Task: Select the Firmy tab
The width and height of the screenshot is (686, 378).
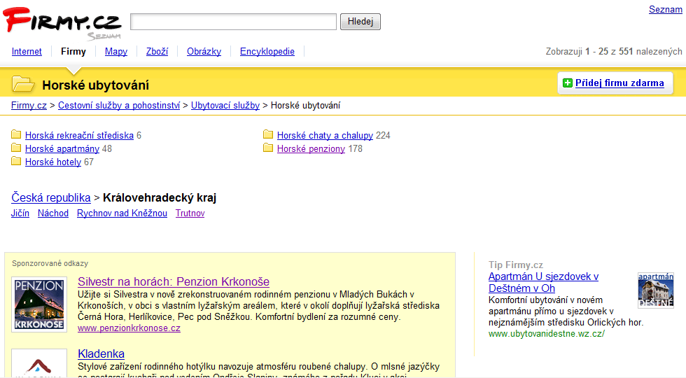Action: pos(73,52)
